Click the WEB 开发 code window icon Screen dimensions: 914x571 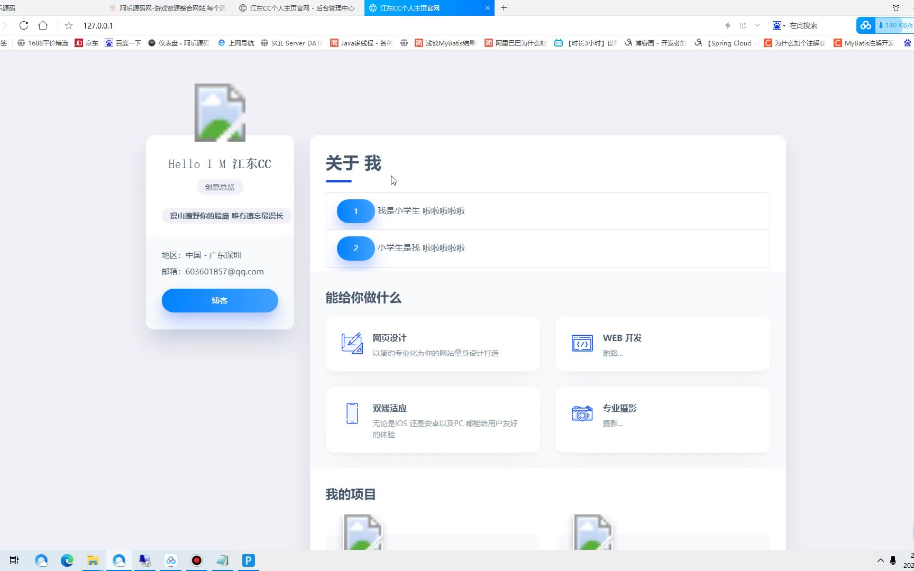coord(582,343)
